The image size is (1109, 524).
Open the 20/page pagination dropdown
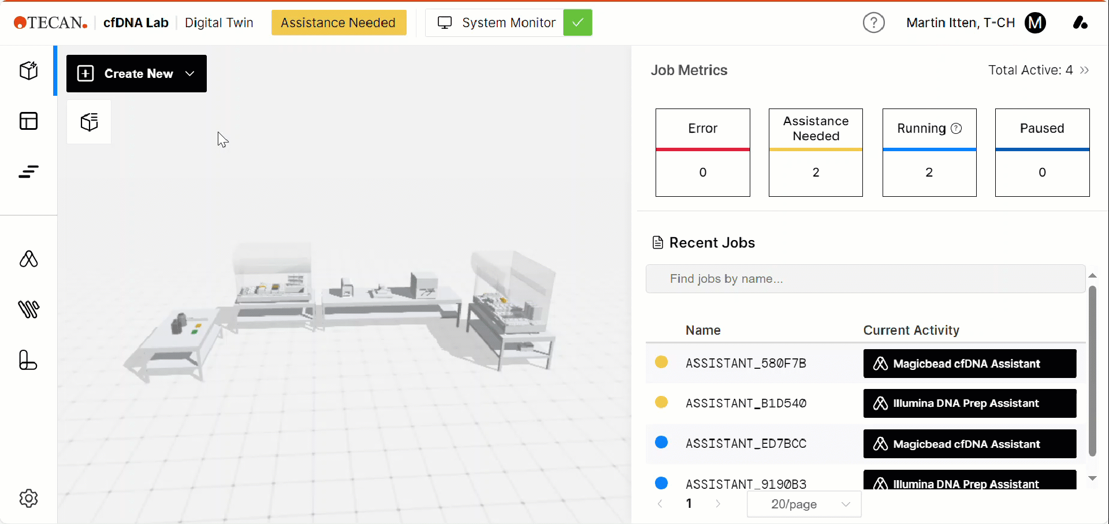click(804, 504)
